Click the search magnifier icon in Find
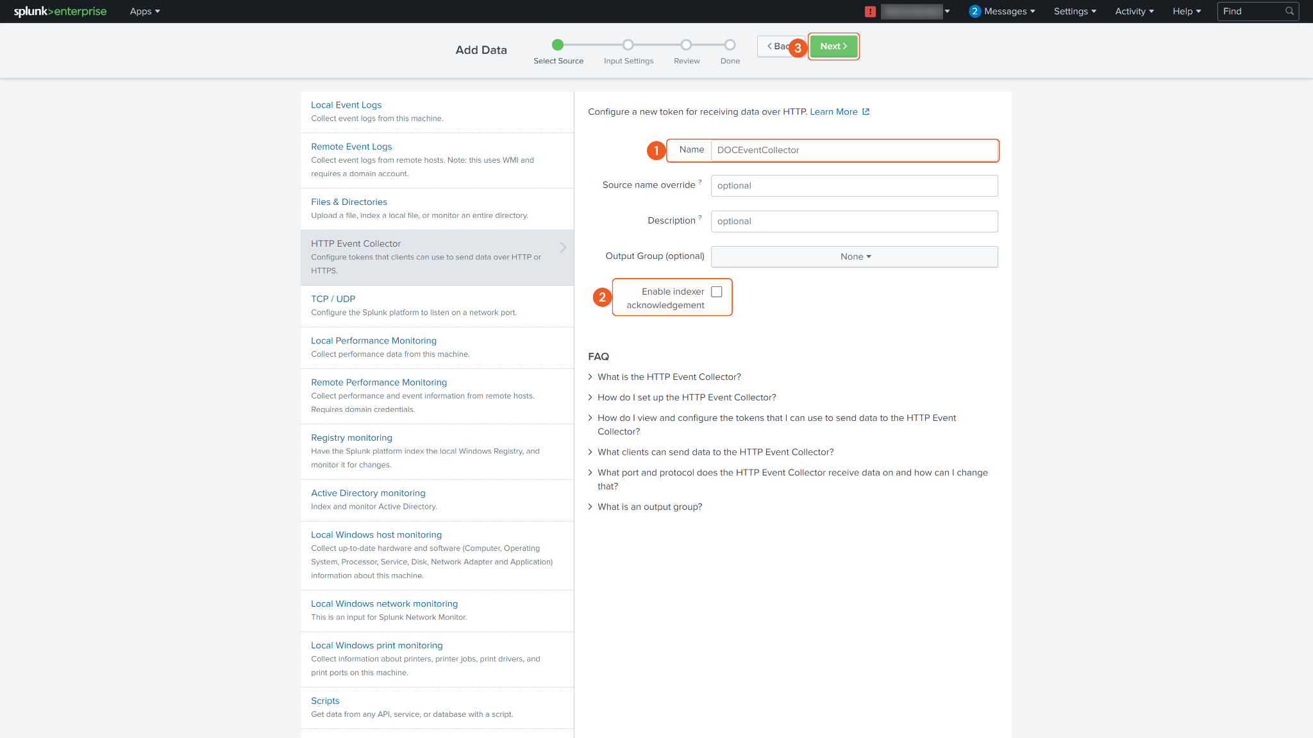This screenshot has width=1313, height=738. (x=1289, y=12)
